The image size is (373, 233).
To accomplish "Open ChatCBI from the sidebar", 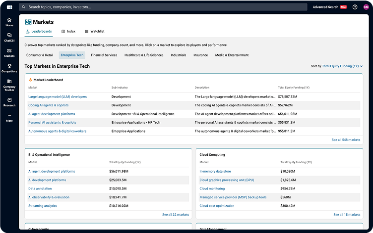I will click(9, 37).
